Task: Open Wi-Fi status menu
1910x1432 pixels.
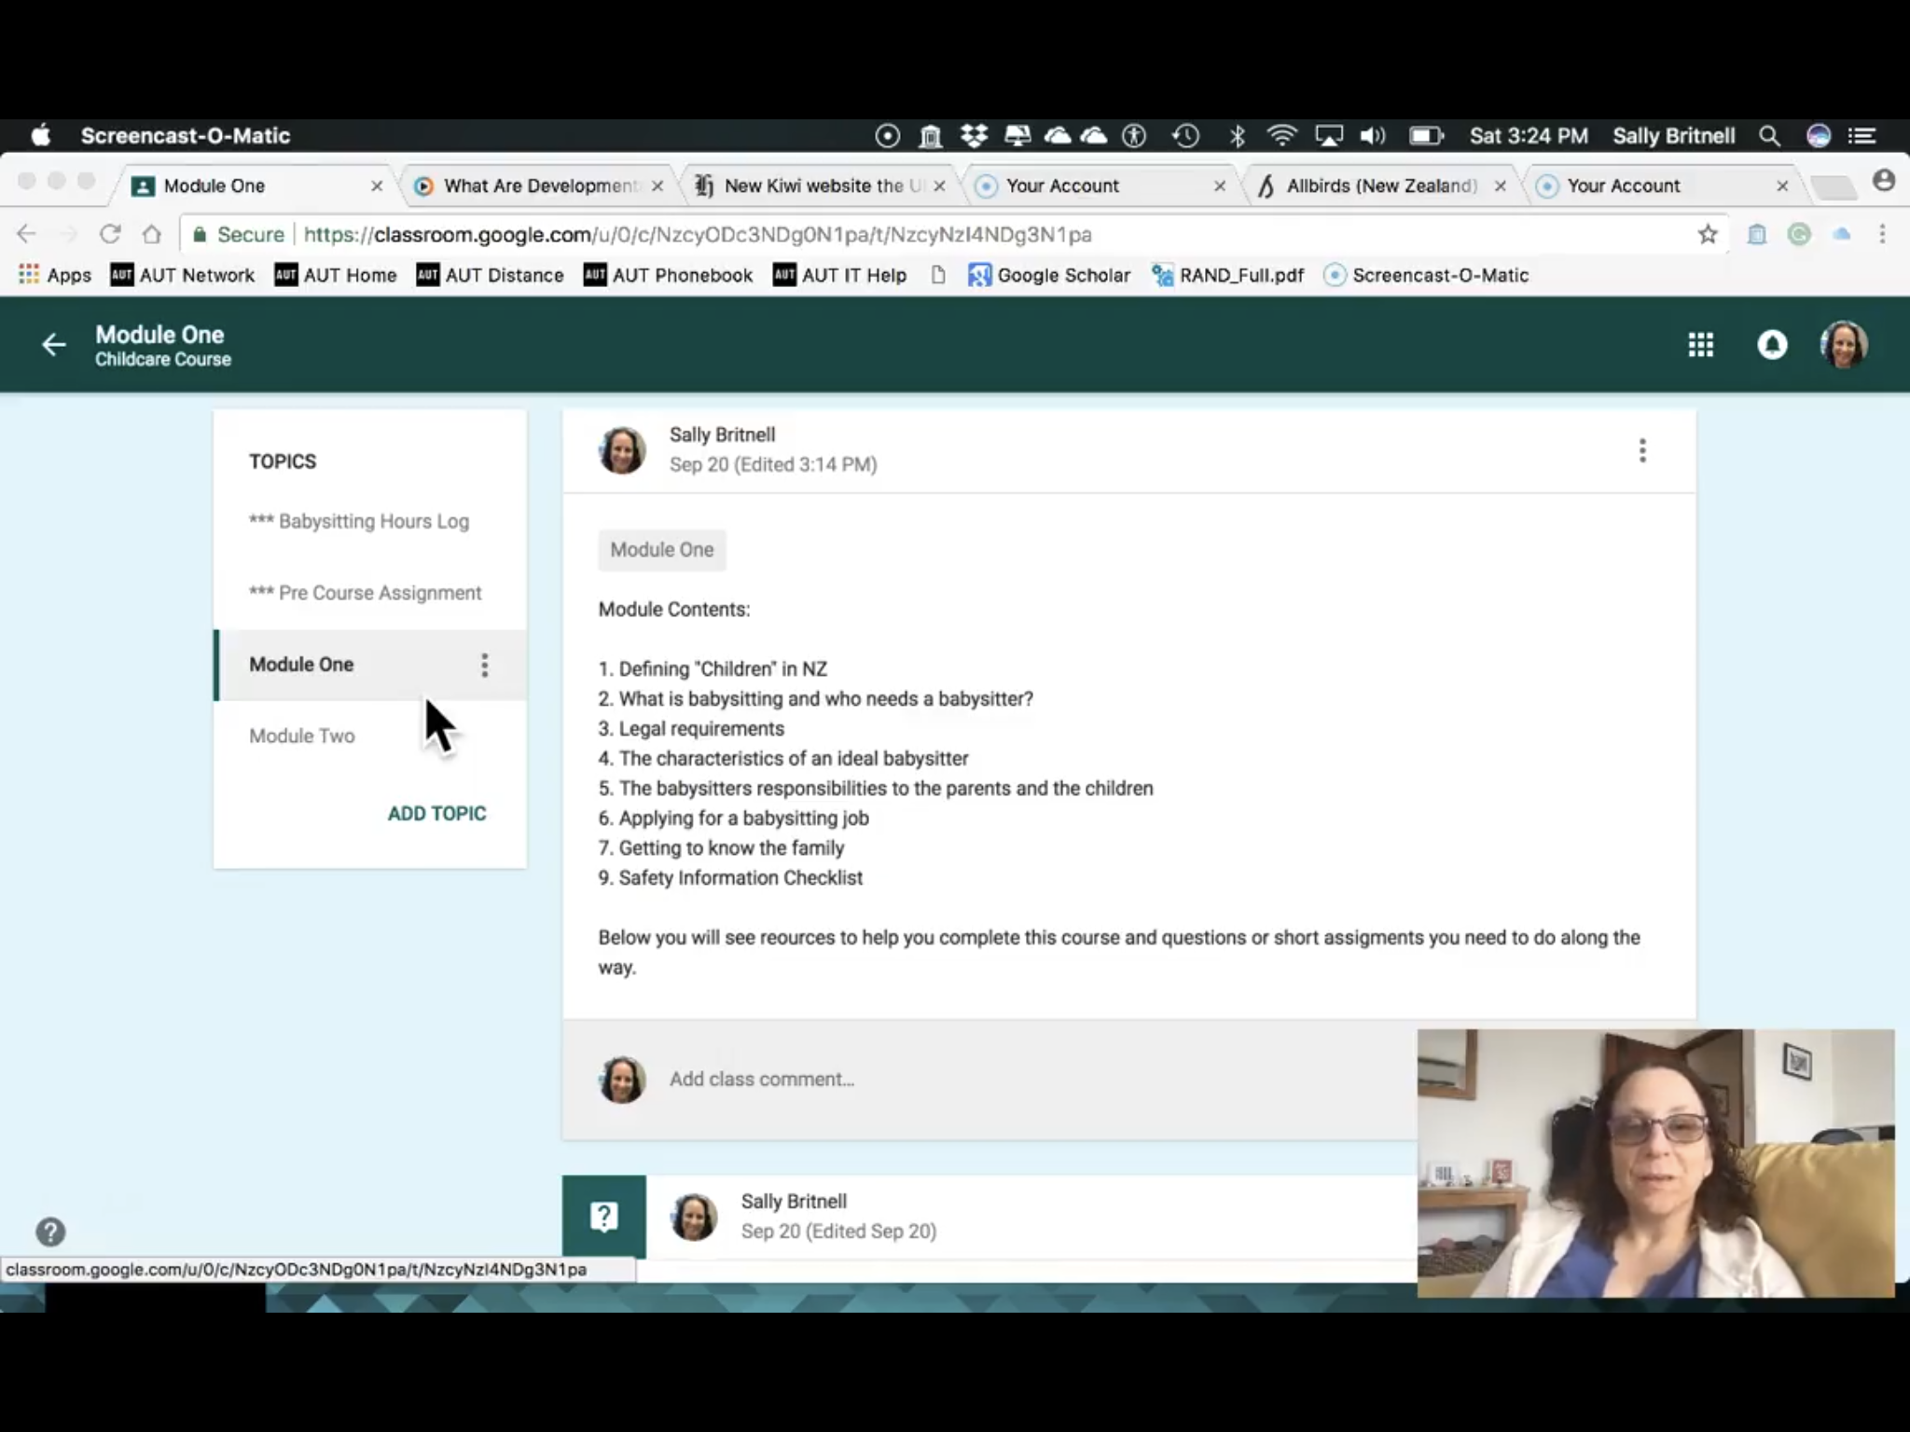Action: (1282, 136)
